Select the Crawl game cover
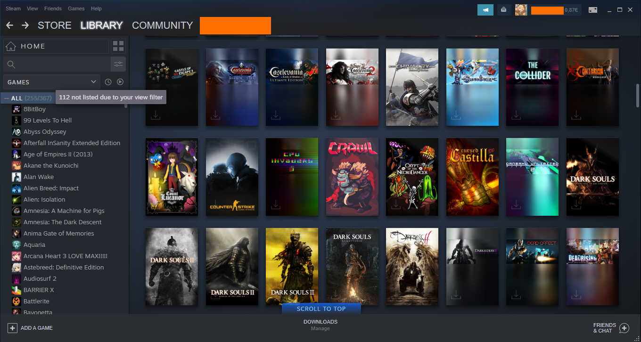 [352, 177]
